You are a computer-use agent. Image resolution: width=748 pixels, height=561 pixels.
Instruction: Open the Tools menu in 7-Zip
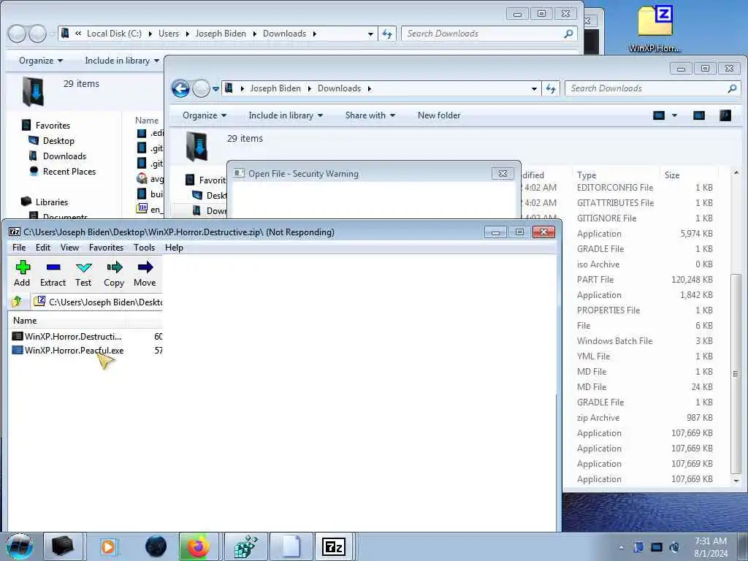coord(144,248)
